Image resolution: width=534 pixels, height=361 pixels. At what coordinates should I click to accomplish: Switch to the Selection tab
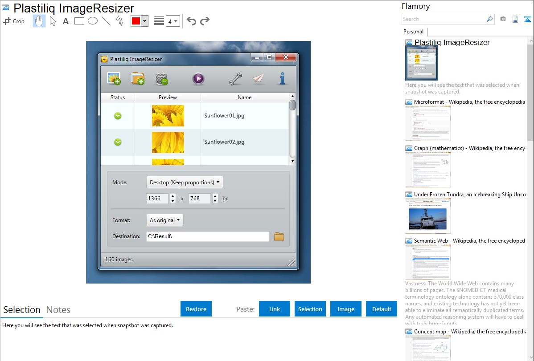coord(22,310)
